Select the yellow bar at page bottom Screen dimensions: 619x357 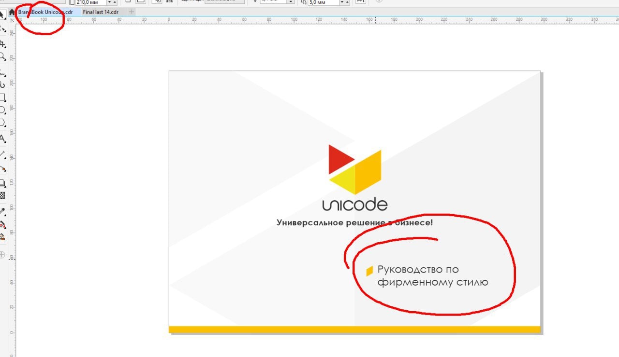[354, 330]
